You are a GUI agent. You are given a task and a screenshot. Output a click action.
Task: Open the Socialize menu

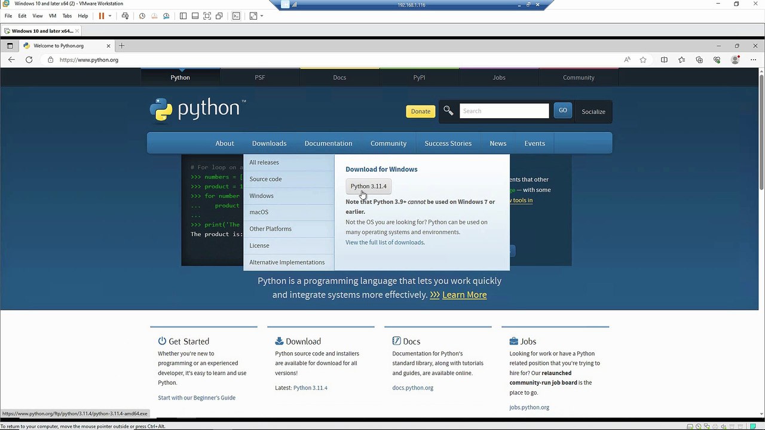coord(593,111)
